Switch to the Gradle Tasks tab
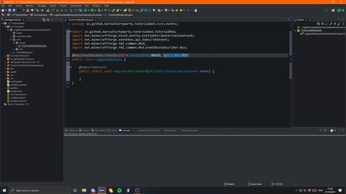The width and height of the screenshot is (346, 194). 170,130
